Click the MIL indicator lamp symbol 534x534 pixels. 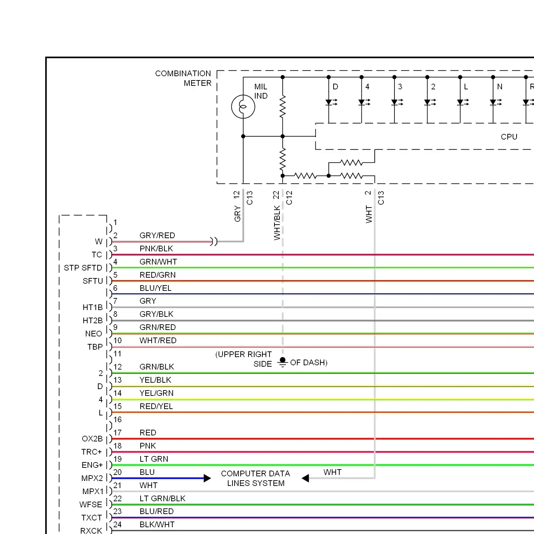click(x=243, y=106)
